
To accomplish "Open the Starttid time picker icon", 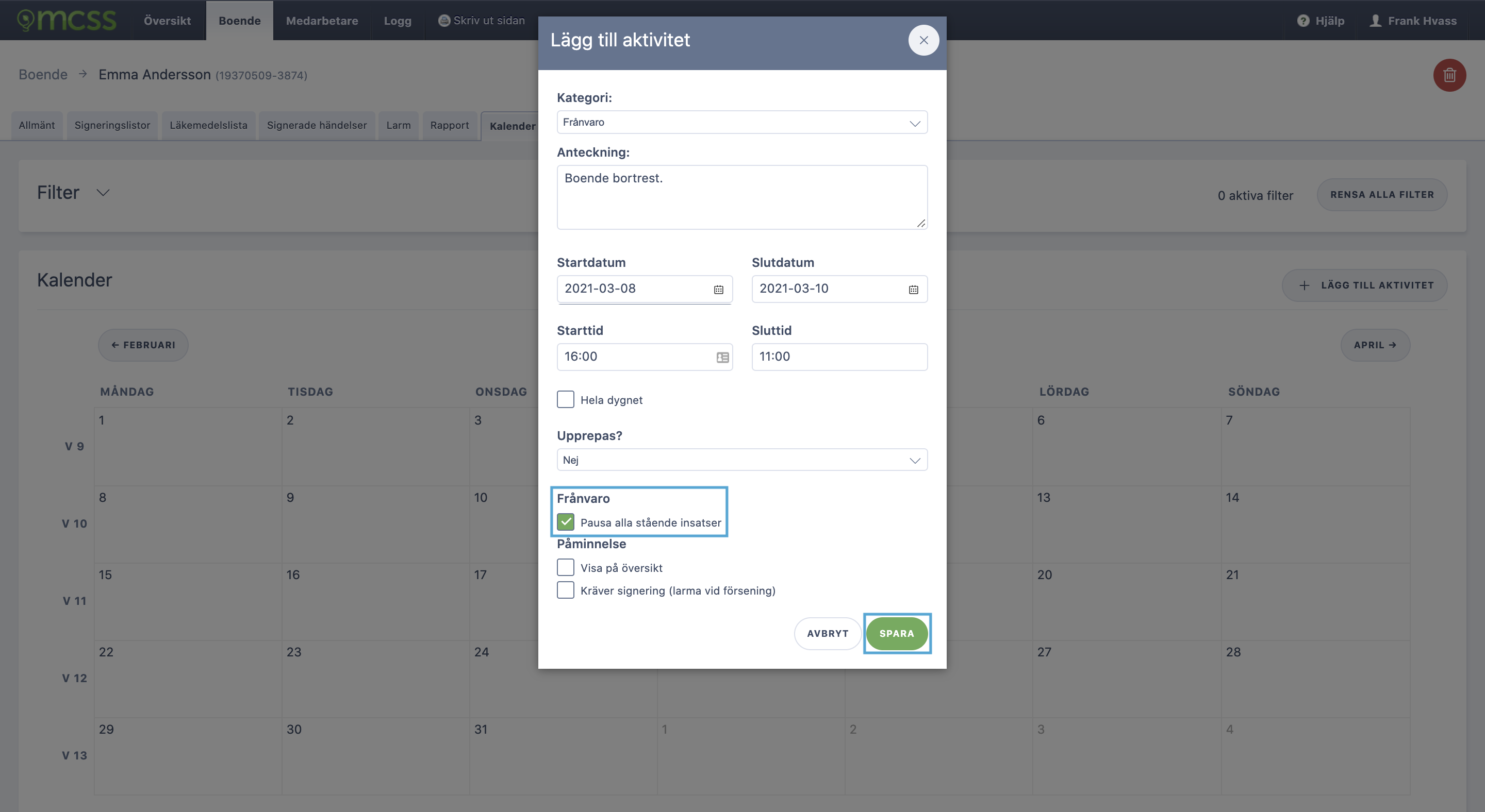I will (x=722, y=358).
